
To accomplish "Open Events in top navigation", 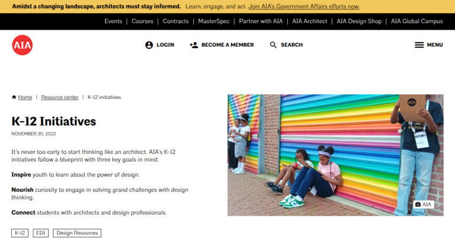I will [x=113, y=21].
